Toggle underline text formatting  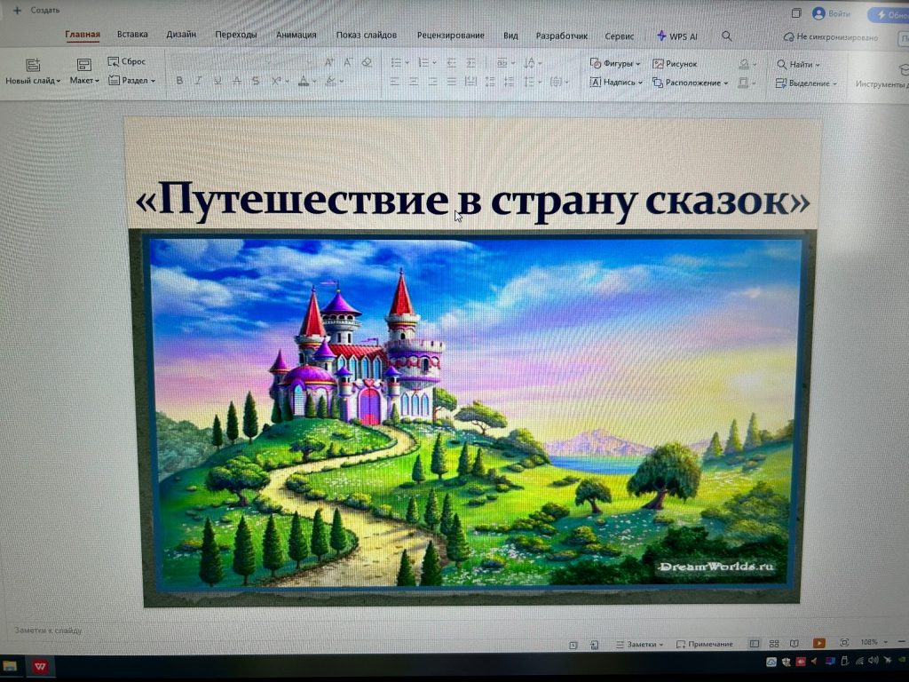pyautogui.click(x=217, y=82)
